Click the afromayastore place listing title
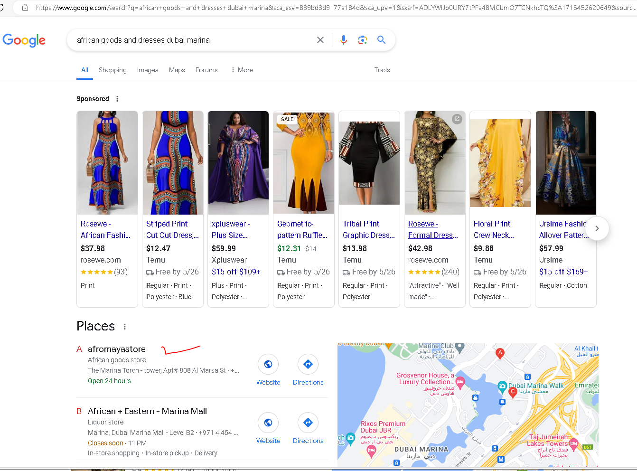637x471 pixels. 117,349
